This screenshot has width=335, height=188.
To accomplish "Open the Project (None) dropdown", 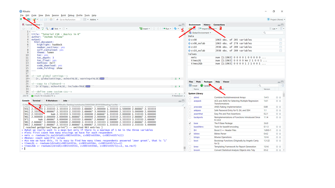I will click(x=276, y=20).
